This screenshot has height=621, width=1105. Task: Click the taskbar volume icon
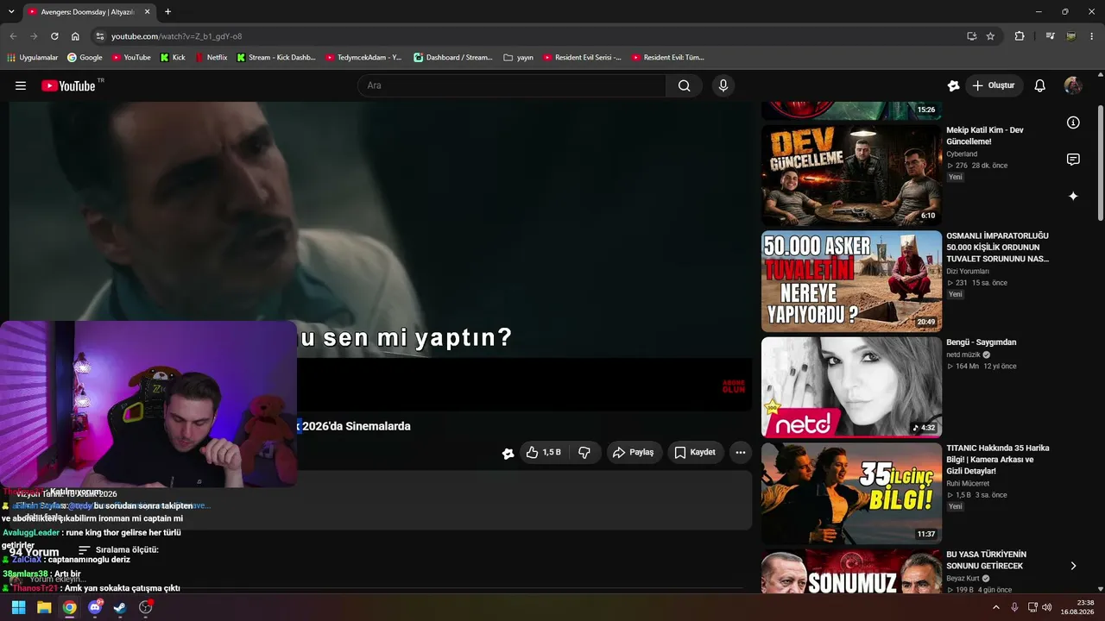tap(1047, 607)
